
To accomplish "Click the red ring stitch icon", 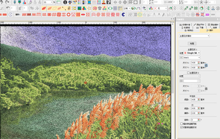I will (69, 15).
